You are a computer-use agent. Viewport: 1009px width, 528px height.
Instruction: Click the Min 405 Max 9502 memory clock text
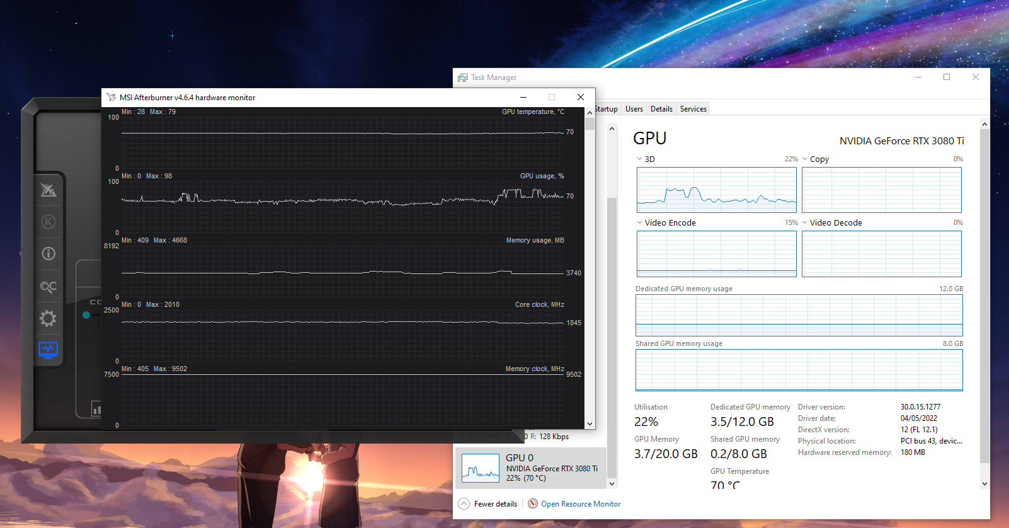pos(154,369)
